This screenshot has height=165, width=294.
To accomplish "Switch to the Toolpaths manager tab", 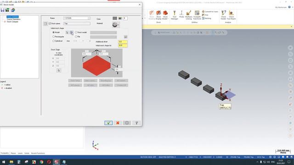I will [x=5, y=153].
